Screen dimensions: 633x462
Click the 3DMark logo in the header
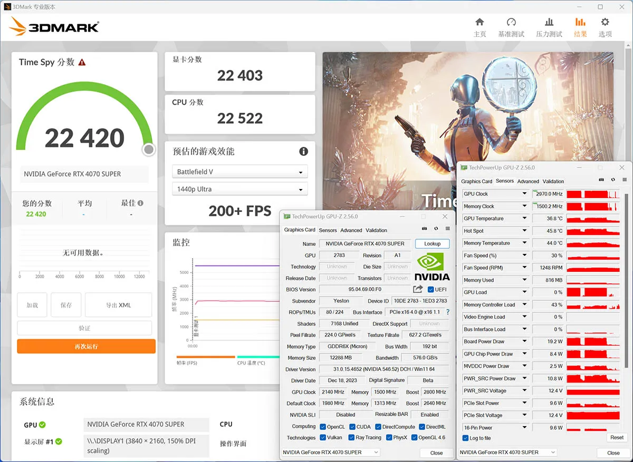pos(54,26)
